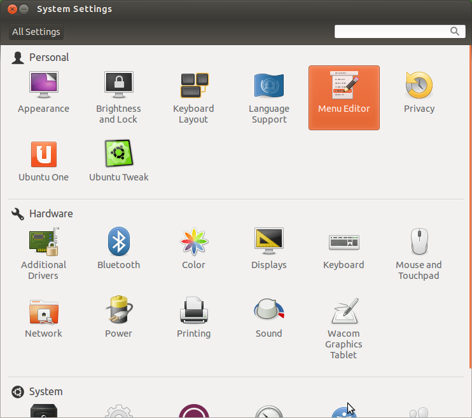Open Language Support
The width and height of the screenshot is (472, 418).
[269, 98]
